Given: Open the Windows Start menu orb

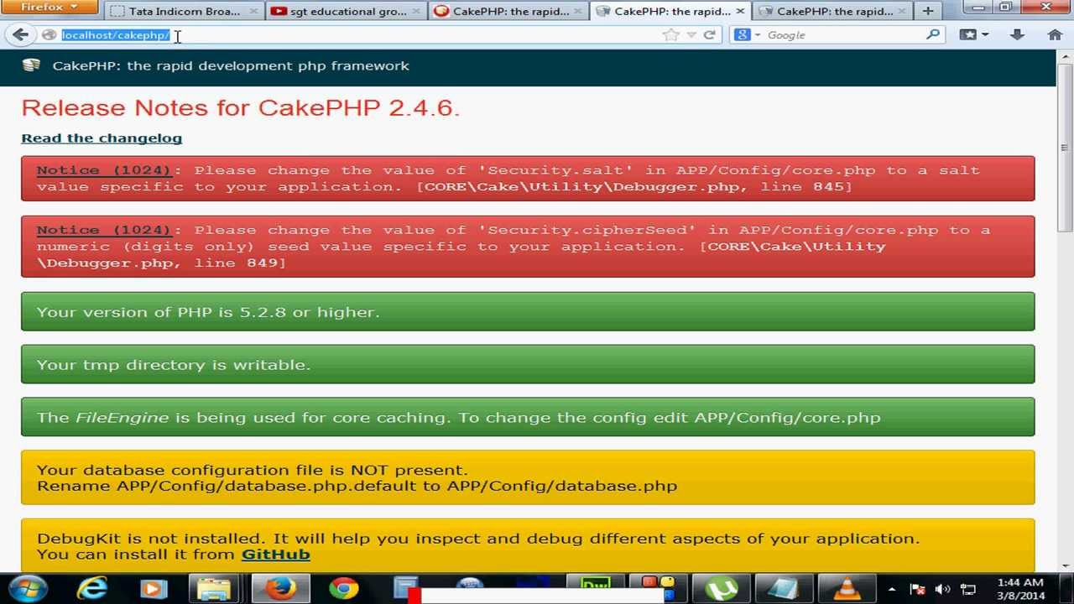Looking at the screenshot, I should [x=29, y=588].
